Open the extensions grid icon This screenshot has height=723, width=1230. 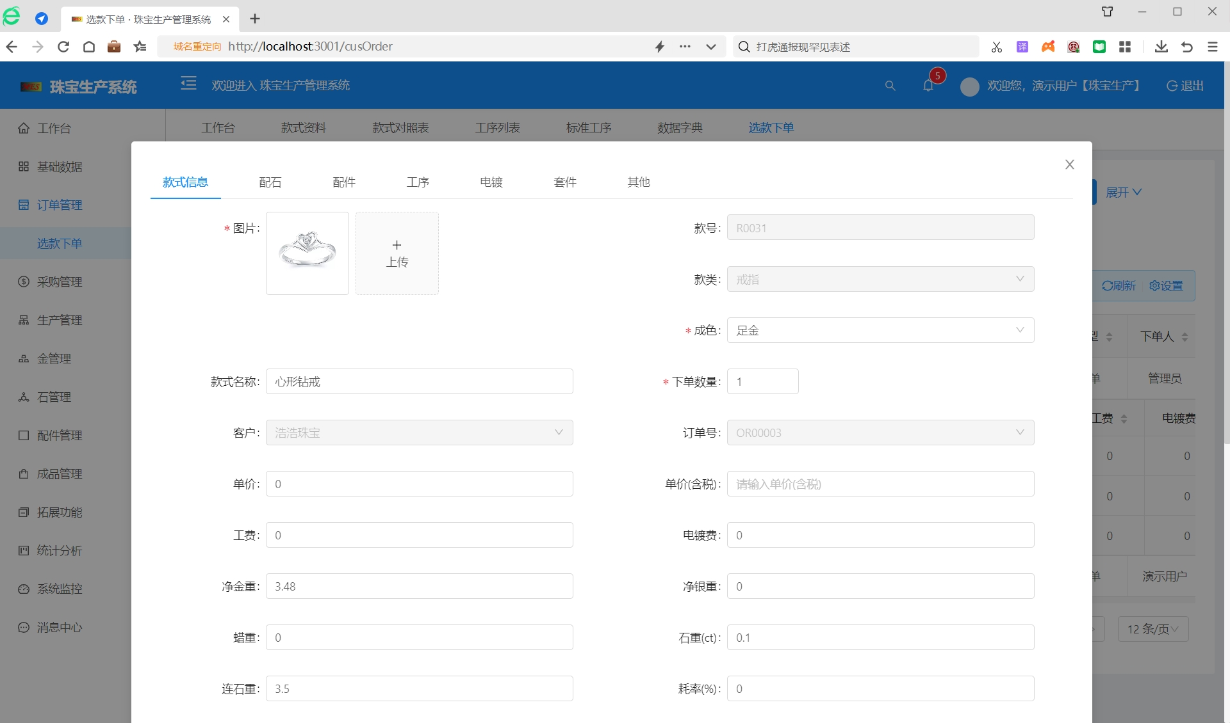(x=1125, y=47)
